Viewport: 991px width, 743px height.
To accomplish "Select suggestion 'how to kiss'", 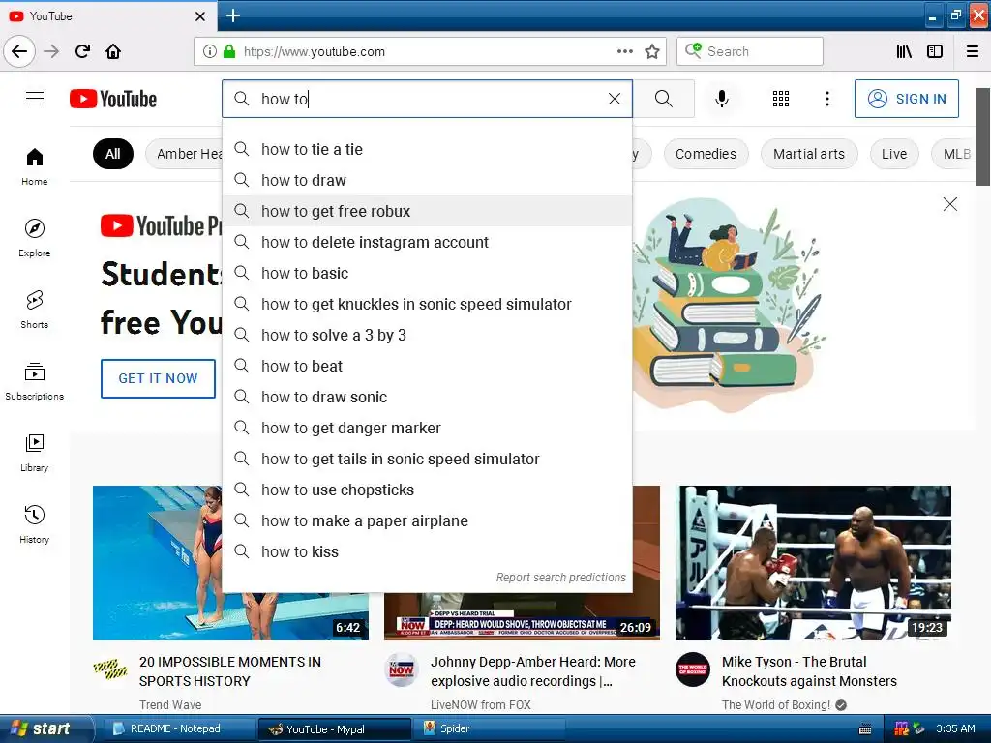I will (x=427, y=551).
